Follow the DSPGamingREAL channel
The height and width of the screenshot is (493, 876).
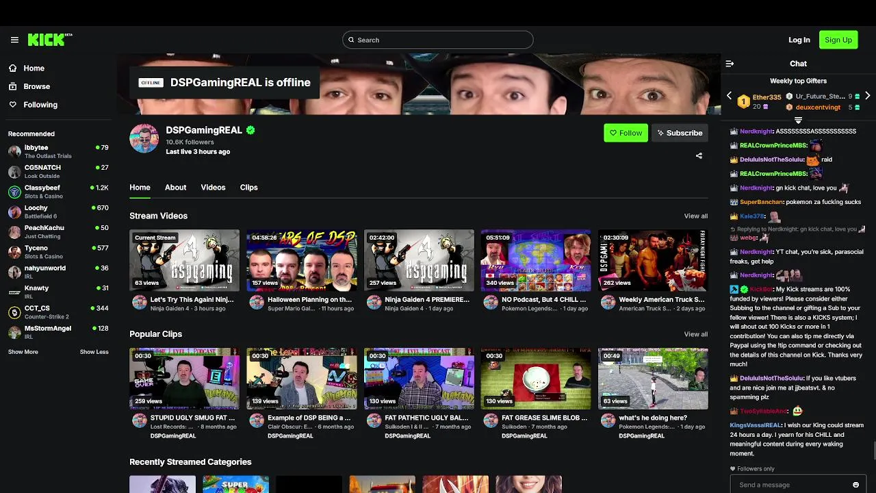click(x=626, y=133)
